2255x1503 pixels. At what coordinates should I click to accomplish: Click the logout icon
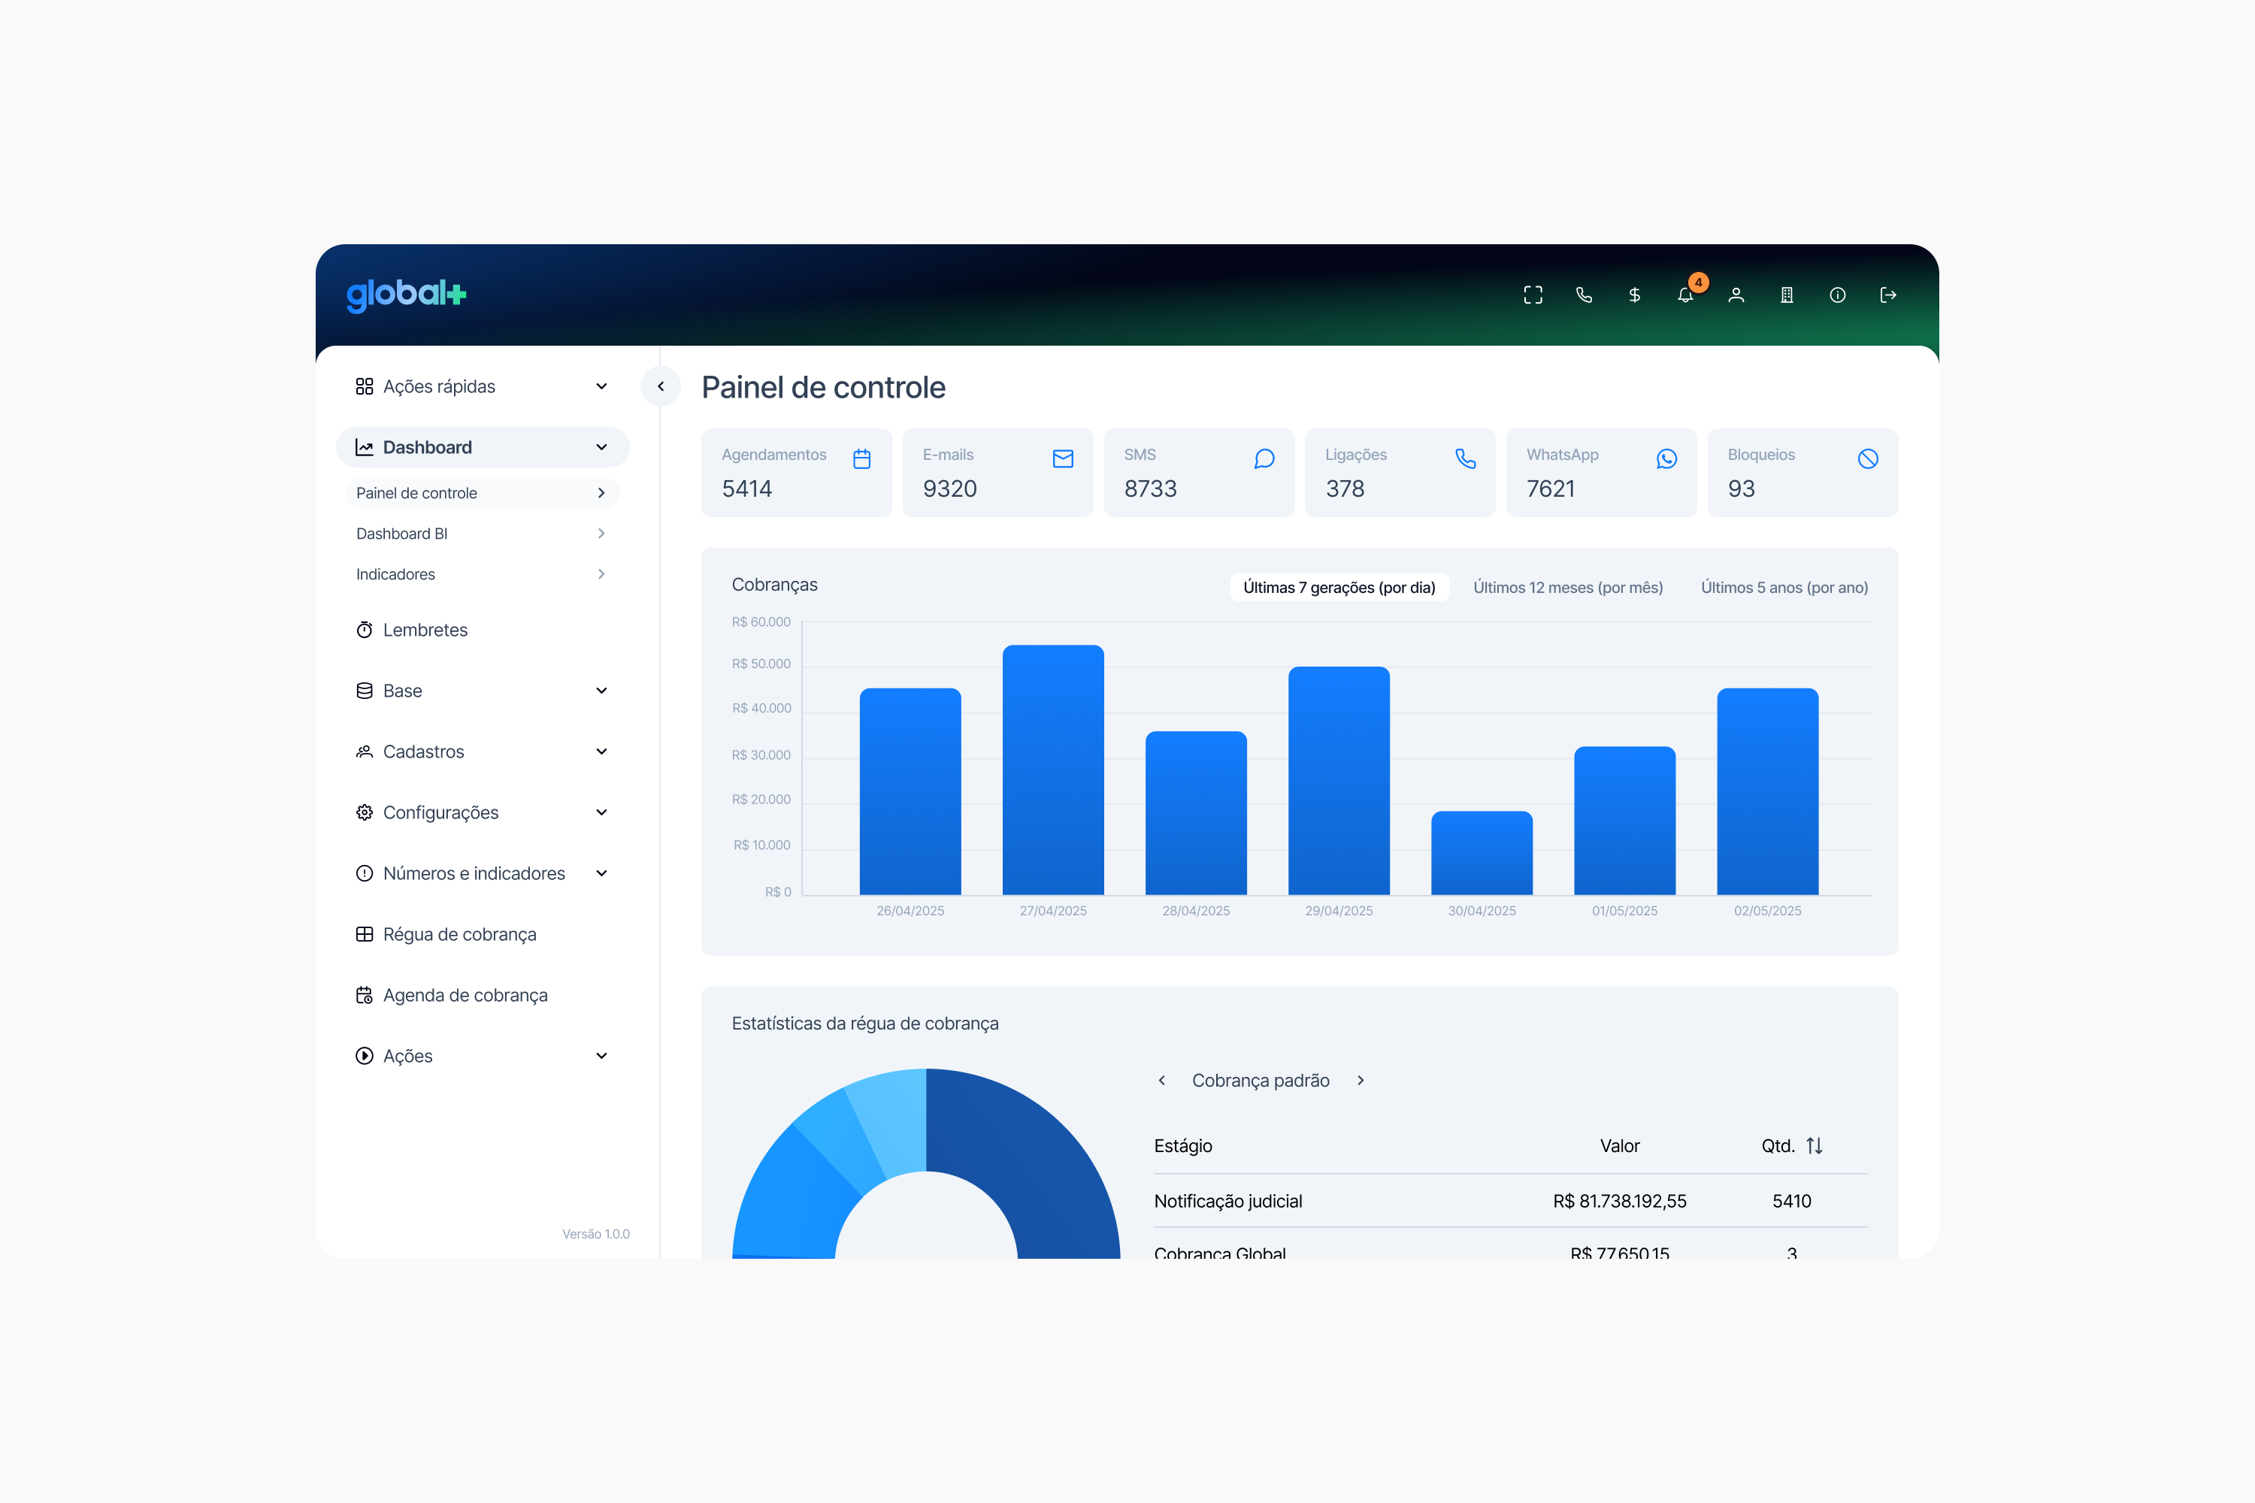click(x=1887, y=295)
